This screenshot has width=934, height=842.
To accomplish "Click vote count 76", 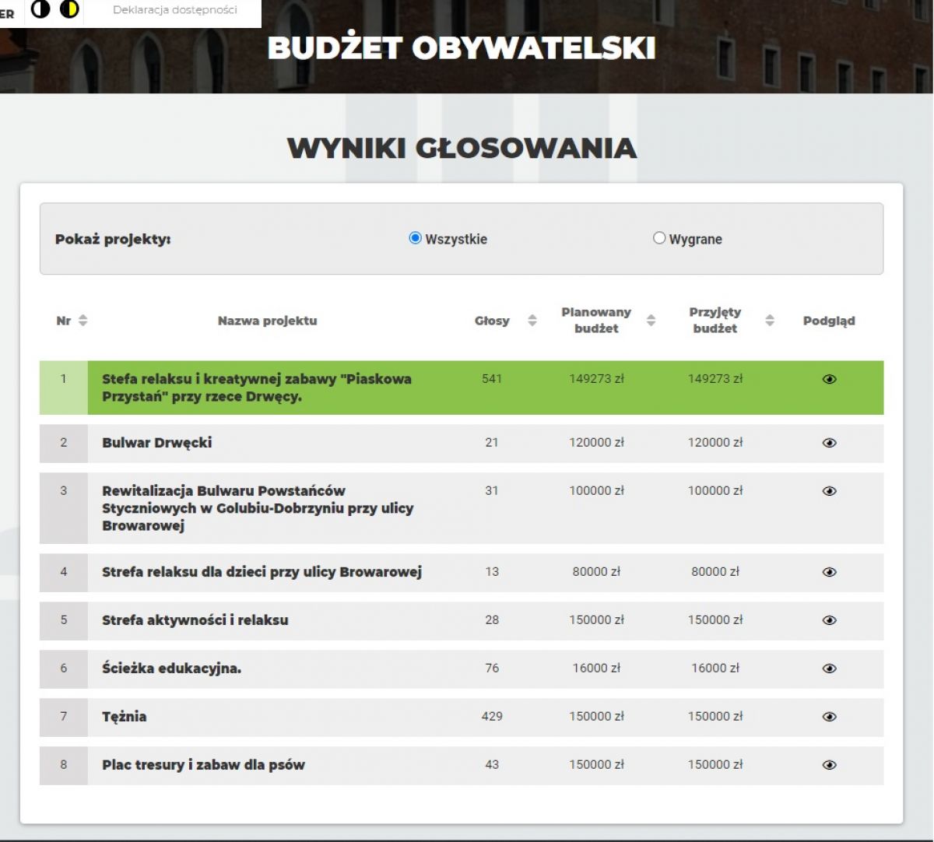I will (492, 668).
